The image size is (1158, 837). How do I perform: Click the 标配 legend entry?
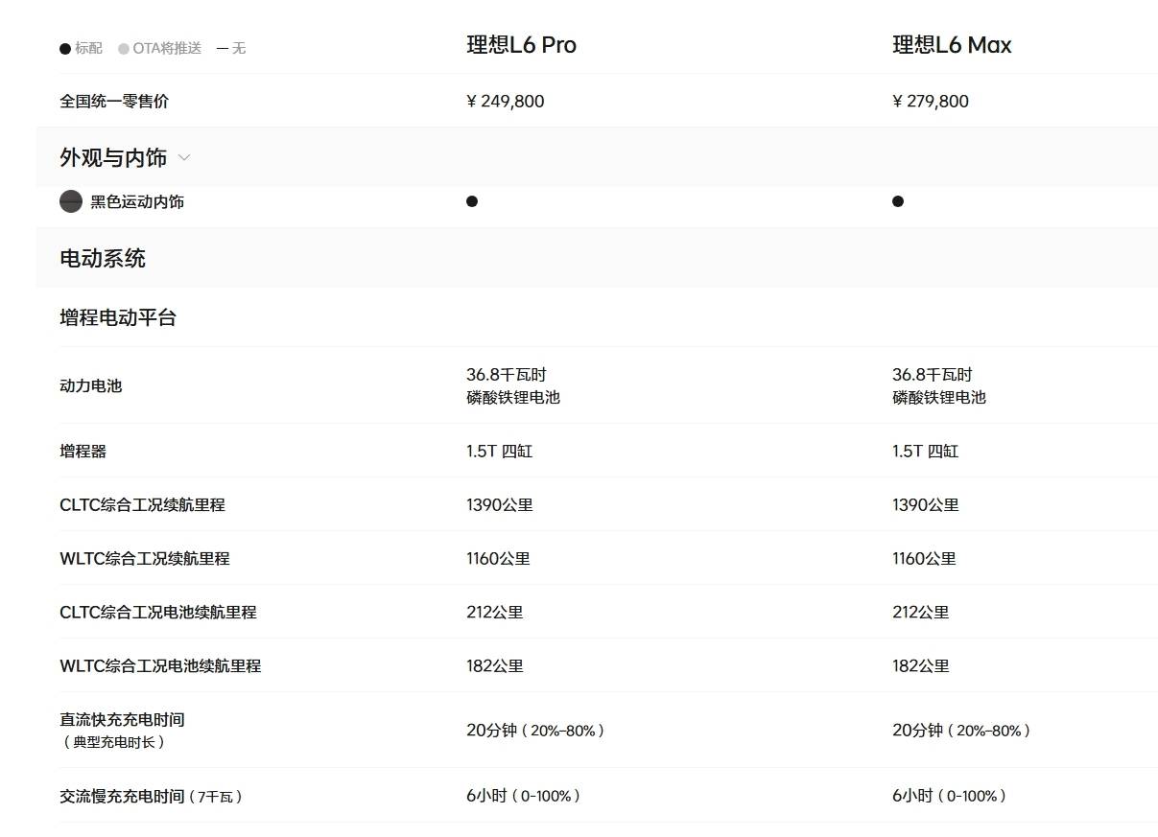tap(81, 48)
